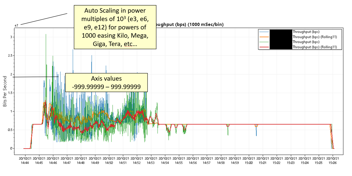The image size is (352, 176).
Task: Select the blue Throughput (bps) legend line sample
Action: point(264,32)
